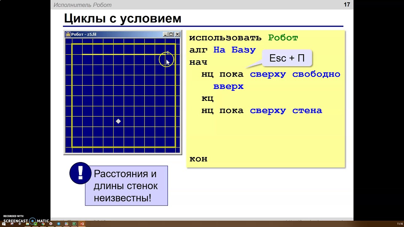Click the white diamond robot marker
The width and height of the screenshot is (404, 227).
click(x=118, y=121)
